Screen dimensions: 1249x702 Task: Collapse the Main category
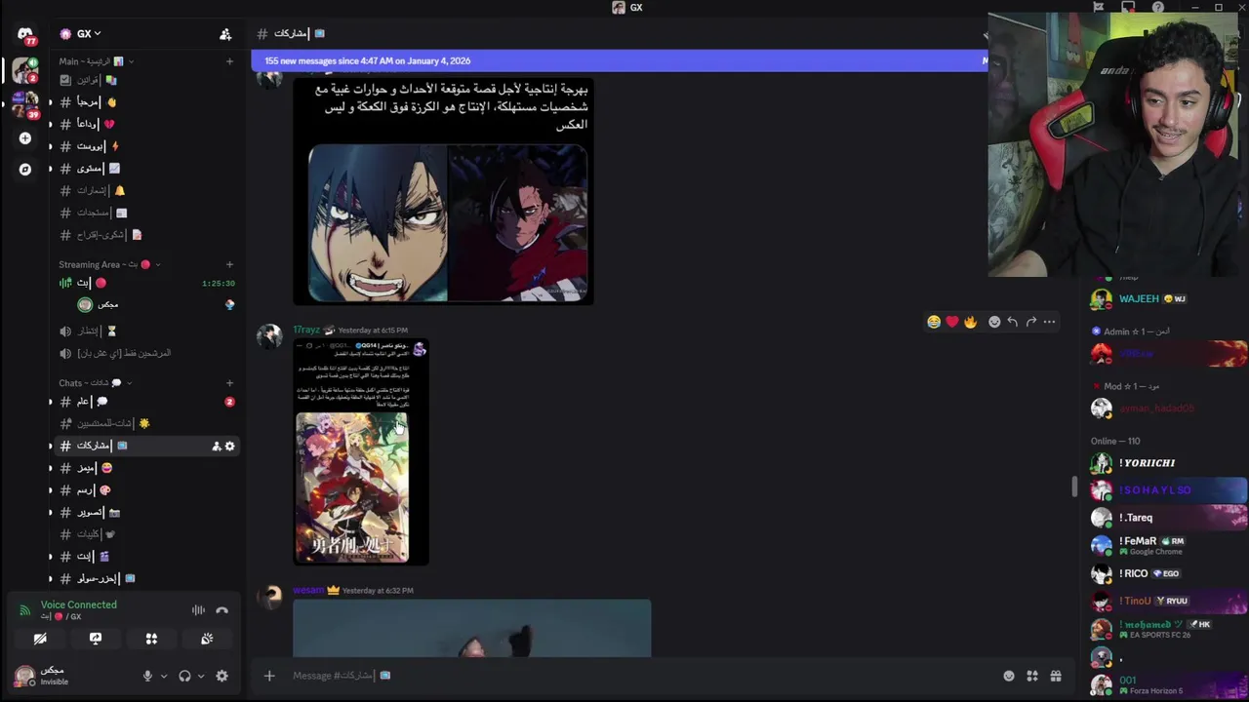pyautogui.click(x=96, y=61)
